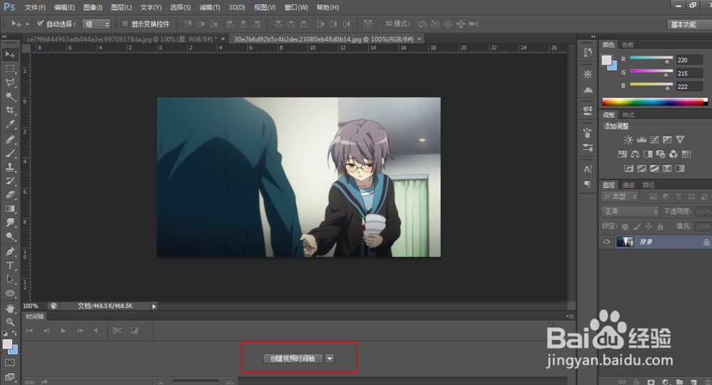Screen dimensions: 712x385
Task: Add a Levels adjustment
Action: tap(642, 139)
